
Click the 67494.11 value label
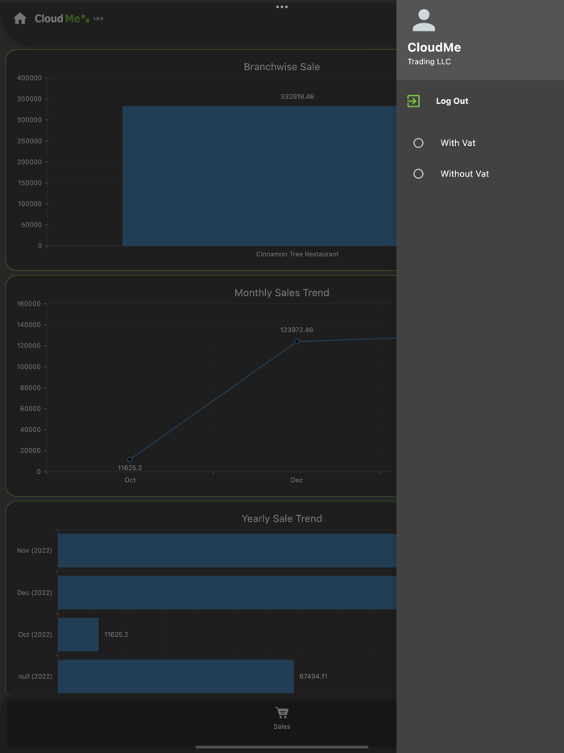coord(313,676)
